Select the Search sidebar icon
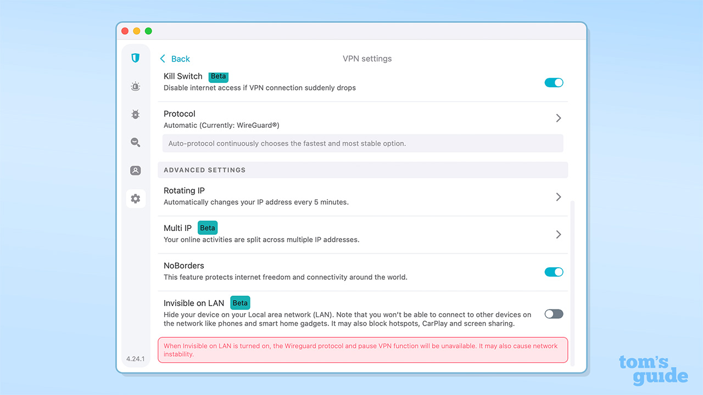This screenshot has height=395, width=703. click(x=135, y=142)
